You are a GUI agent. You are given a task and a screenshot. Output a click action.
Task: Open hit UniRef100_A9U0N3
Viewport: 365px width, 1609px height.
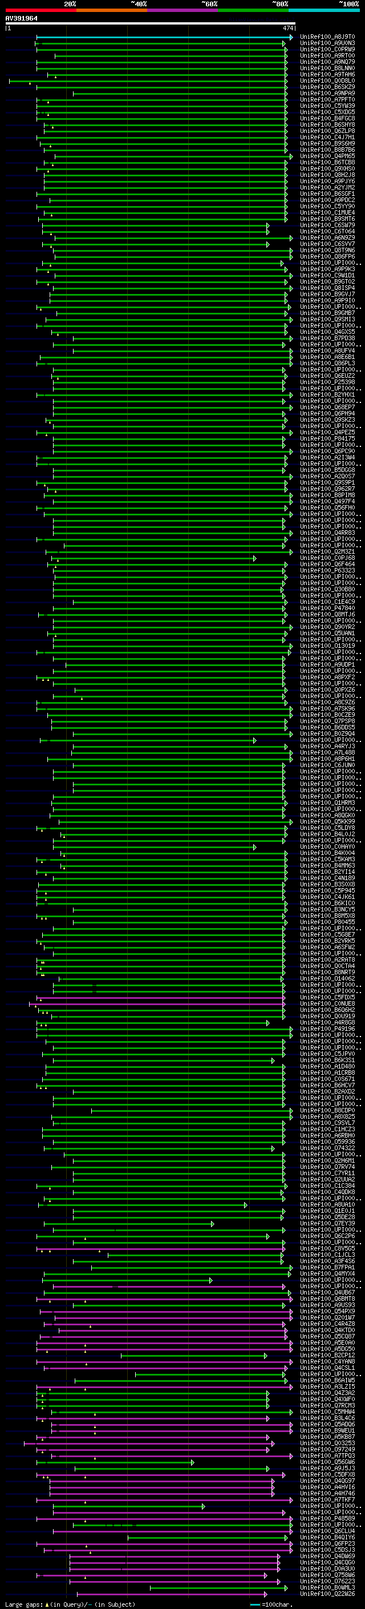(327, 43)
